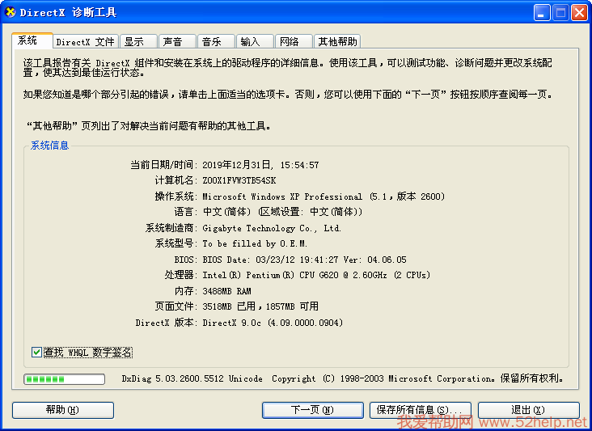The width and height of the screenshot is (592, 431).
Task: Click the 处理器 label
Action: (x=181, y=275)
